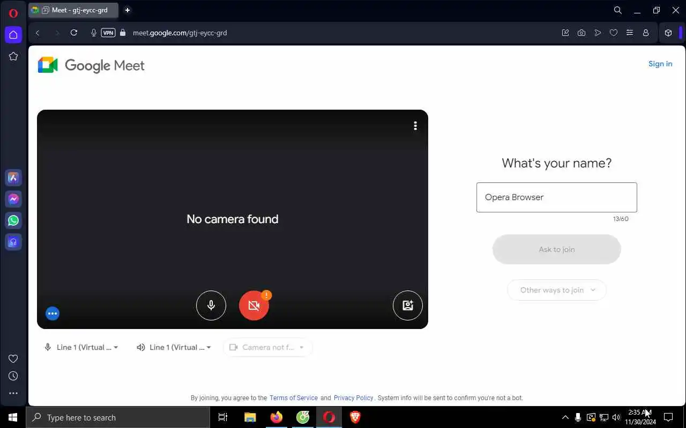Open File Explorer from taskbar
The width and height of the screenshot is (686, 428).
(250, 417)
